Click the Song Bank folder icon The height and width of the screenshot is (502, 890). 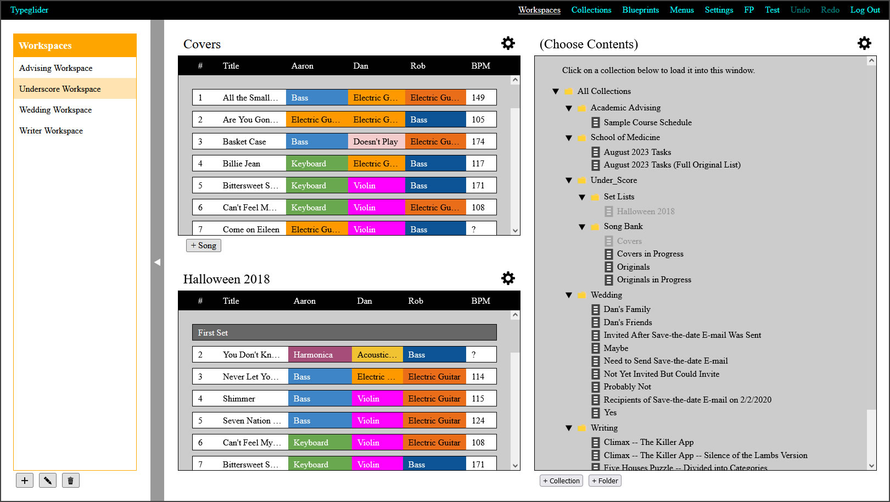595,226
